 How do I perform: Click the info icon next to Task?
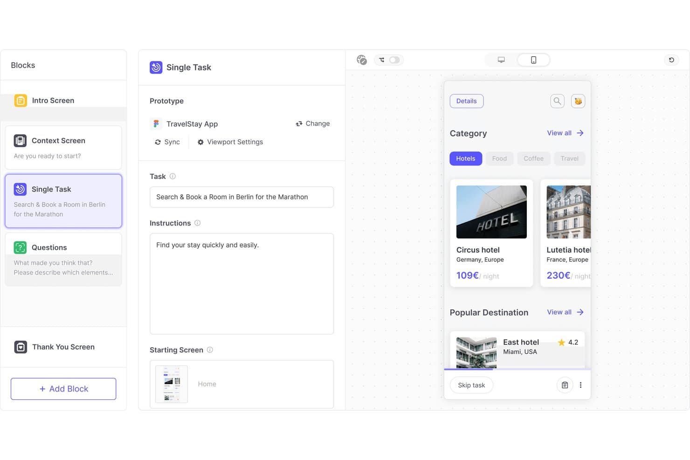click(172, 176)
